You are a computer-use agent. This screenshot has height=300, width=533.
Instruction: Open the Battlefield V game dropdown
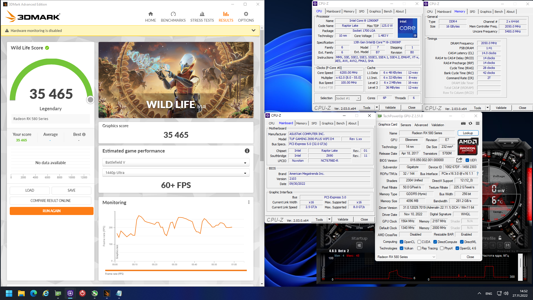176,162
